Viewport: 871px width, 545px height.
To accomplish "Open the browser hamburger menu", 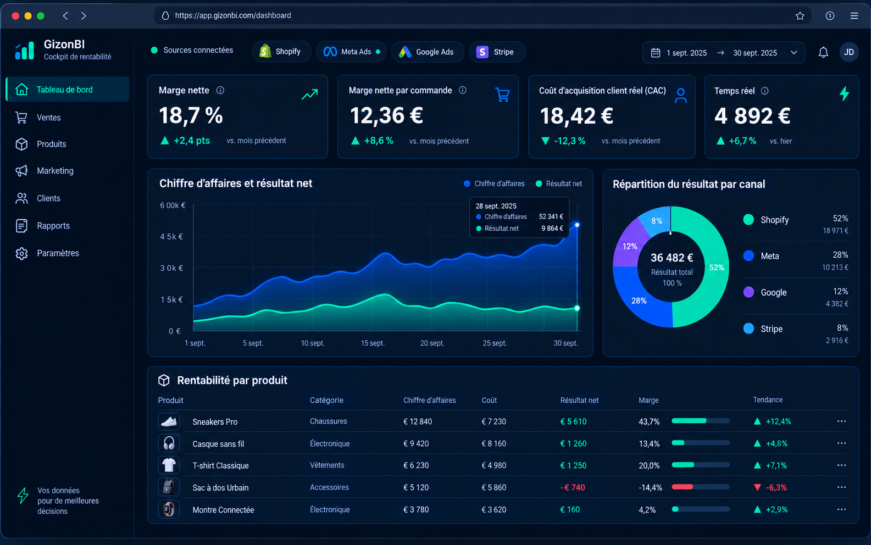I will (x=854, y=16).
